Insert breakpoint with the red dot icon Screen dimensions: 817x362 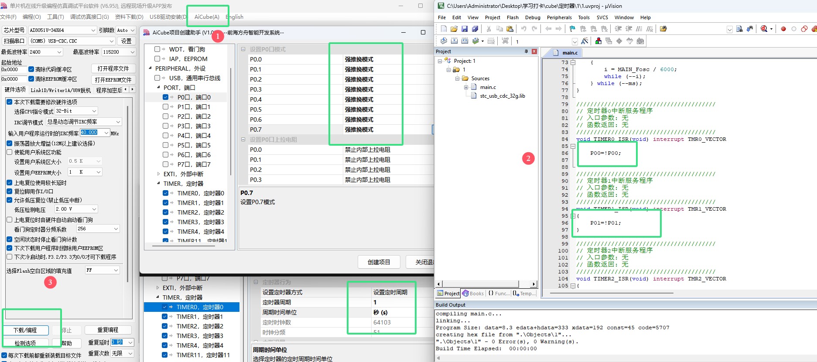783,29
